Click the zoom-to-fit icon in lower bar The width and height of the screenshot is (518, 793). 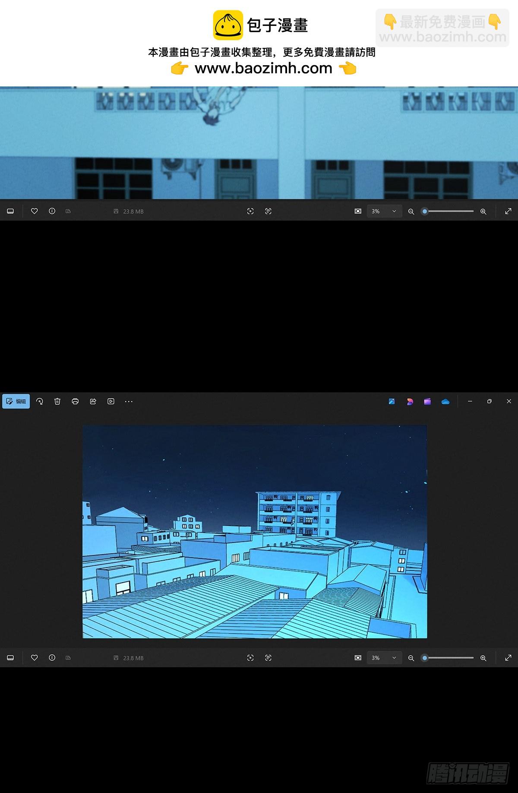[x=358, y=657]
